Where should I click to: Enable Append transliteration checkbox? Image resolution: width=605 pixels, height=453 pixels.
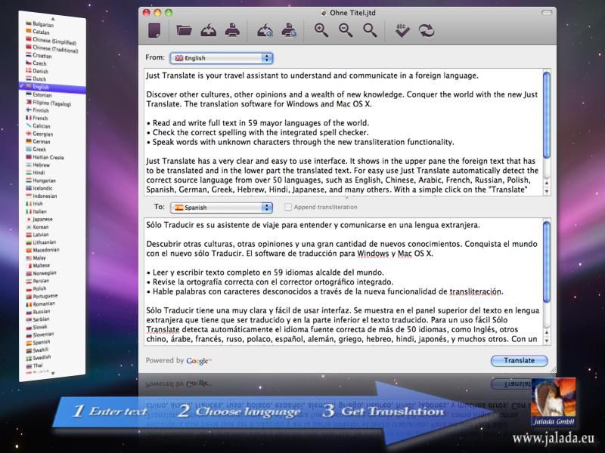(x=288, y=207)
